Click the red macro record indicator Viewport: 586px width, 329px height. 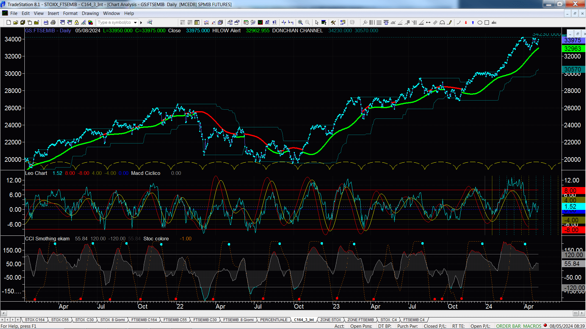coord(545,326)
